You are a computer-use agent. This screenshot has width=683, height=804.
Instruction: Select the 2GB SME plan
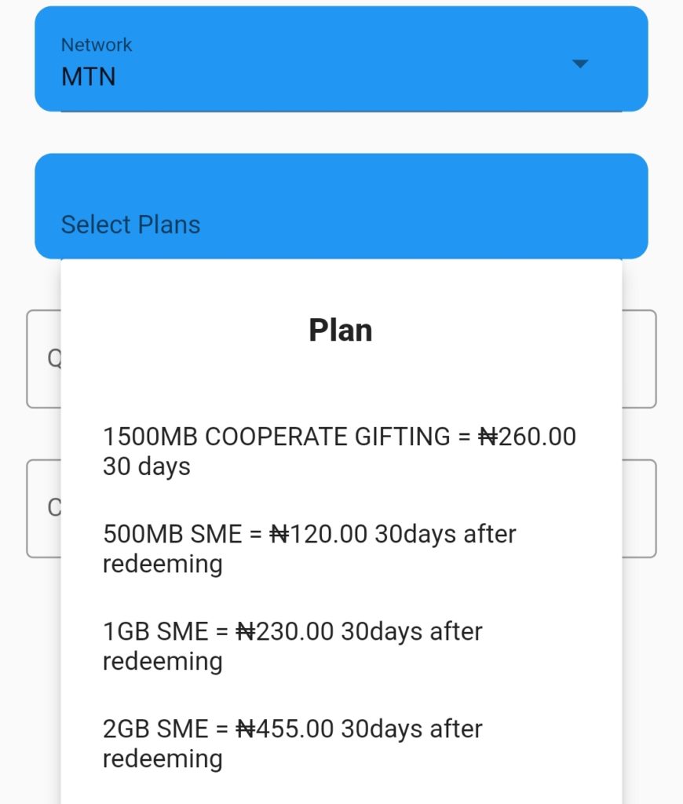(x=292, y=743)
